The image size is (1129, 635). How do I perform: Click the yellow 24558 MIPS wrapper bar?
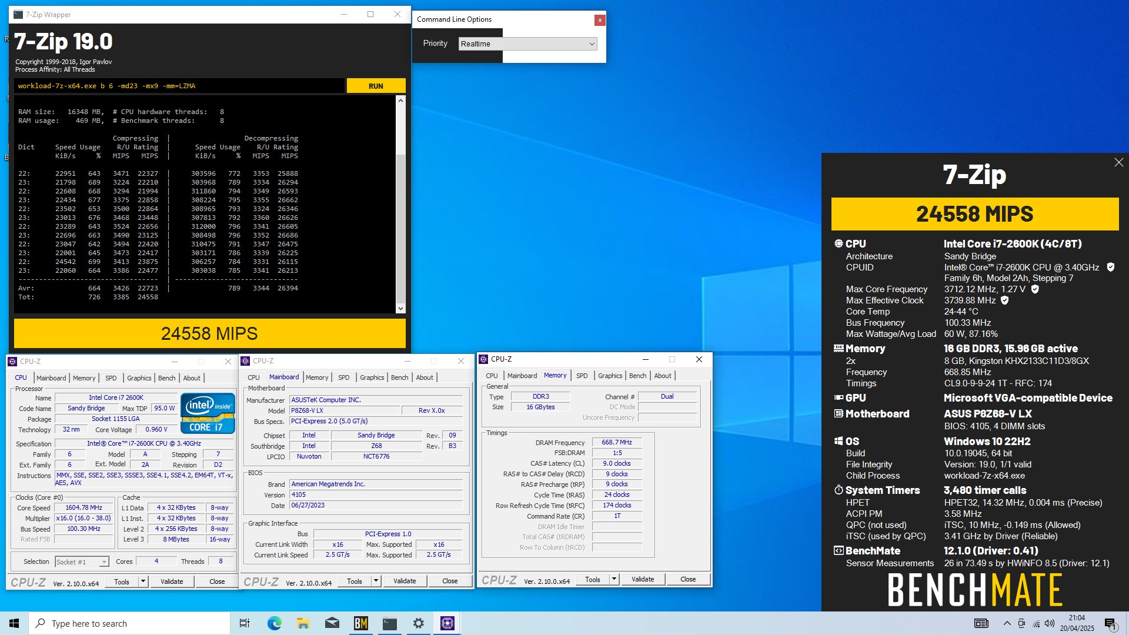209,333
